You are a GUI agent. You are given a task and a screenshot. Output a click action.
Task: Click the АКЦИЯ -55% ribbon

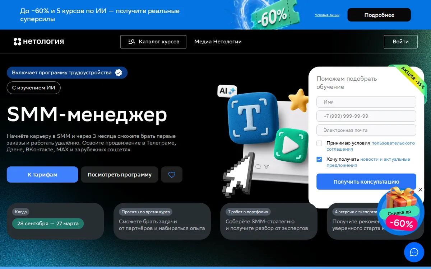point(412,77)
